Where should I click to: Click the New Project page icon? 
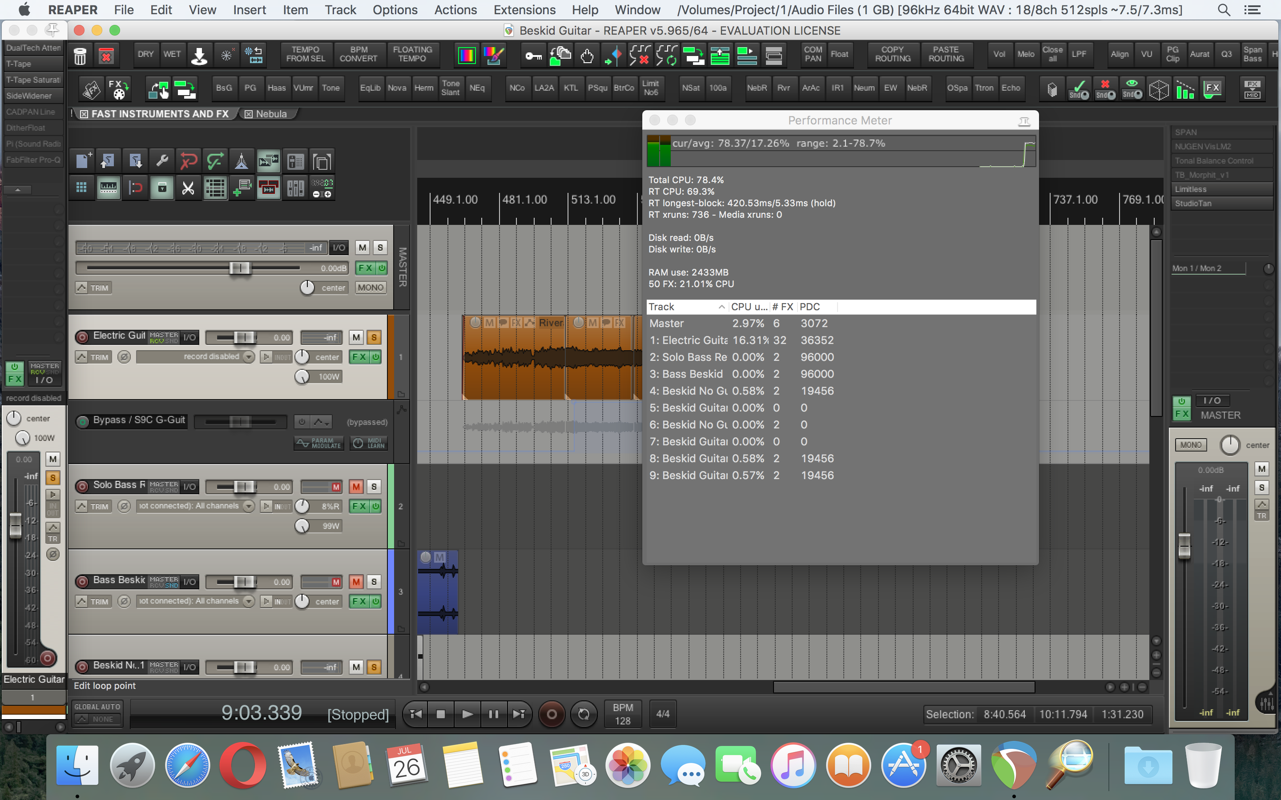(x=82, y=161)
